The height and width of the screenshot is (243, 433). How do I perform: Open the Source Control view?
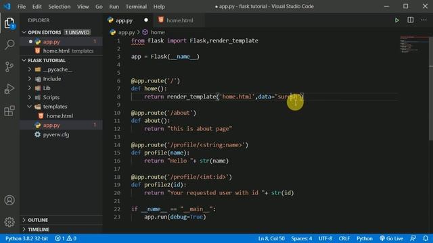click(x=9, y=67)
